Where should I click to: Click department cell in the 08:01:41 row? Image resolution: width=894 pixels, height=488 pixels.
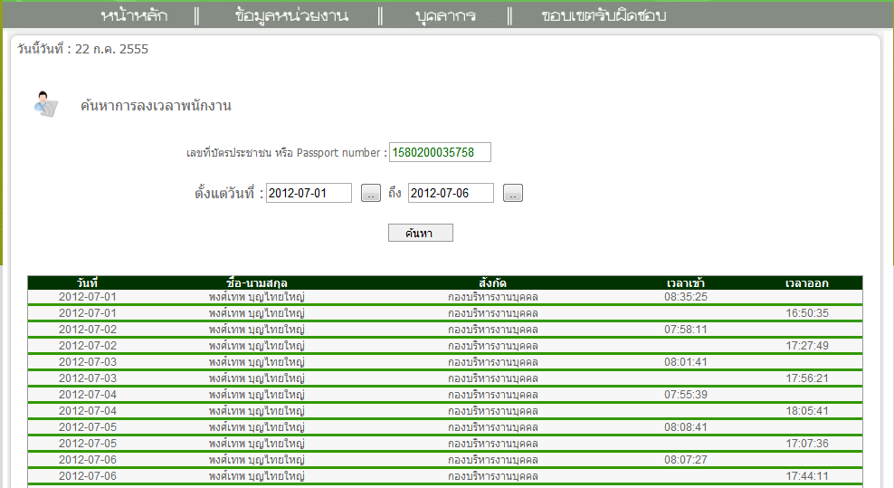pos(492,362)
